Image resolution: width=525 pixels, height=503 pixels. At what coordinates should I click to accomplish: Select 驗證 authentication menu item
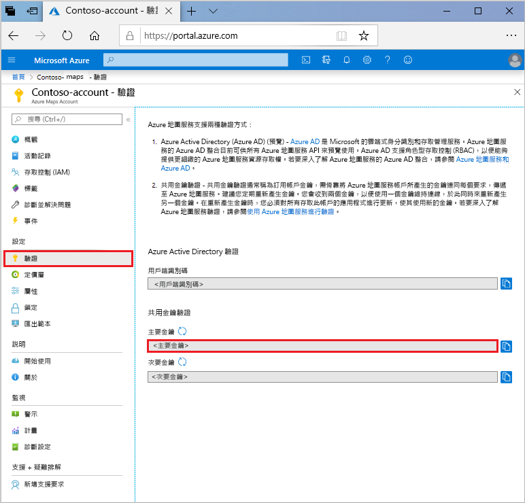tap(68, 258)
